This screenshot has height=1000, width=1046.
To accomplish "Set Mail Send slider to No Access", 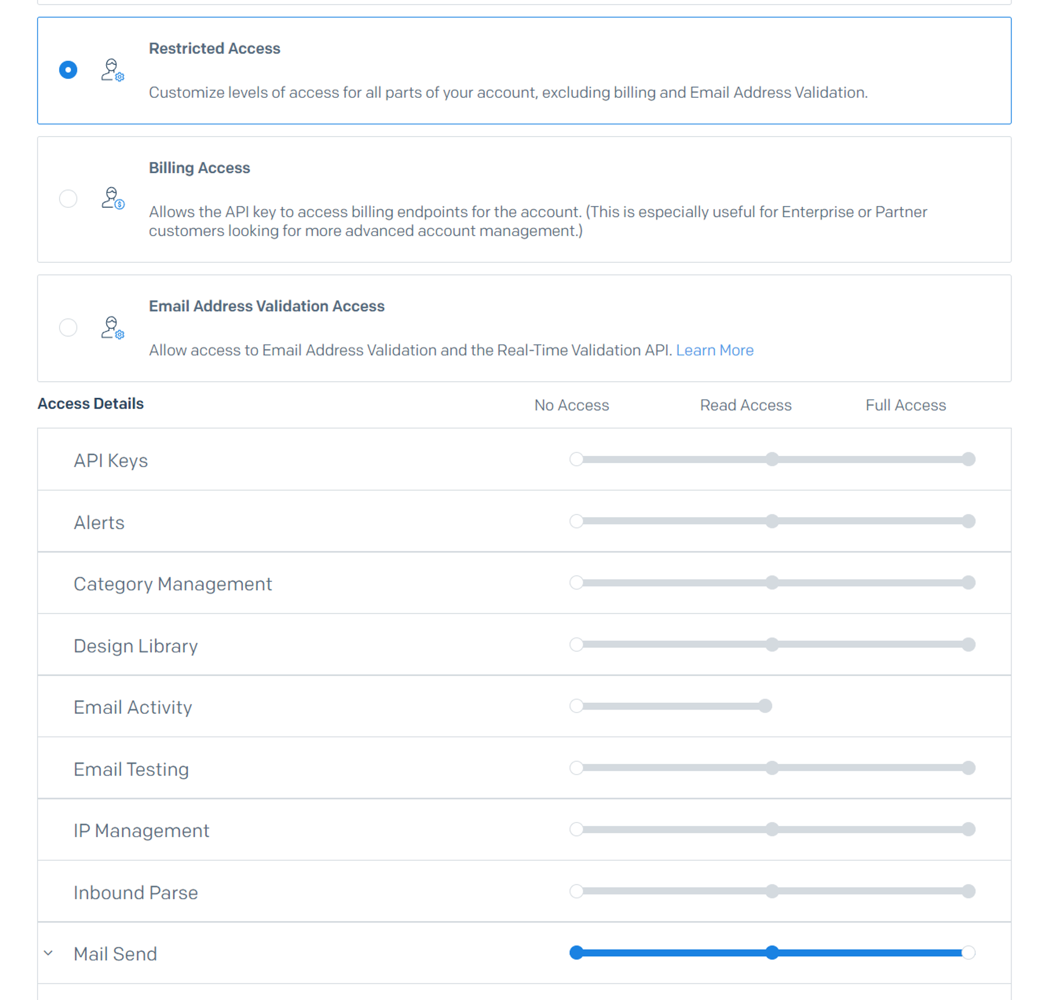I will (576, 952).
